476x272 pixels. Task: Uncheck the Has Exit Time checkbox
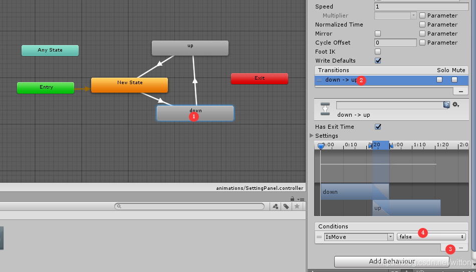pos(378,127)
